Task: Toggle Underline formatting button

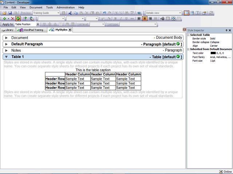Action: click(x=126, y=18)
